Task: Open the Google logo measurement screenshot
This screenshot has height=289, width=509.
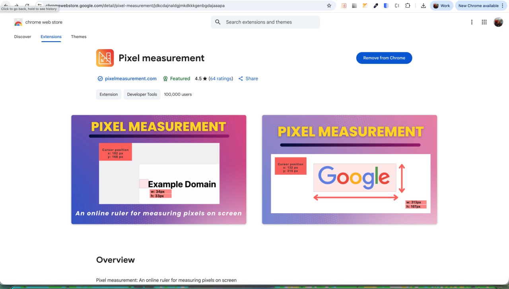Action: [x=350, y=170]
